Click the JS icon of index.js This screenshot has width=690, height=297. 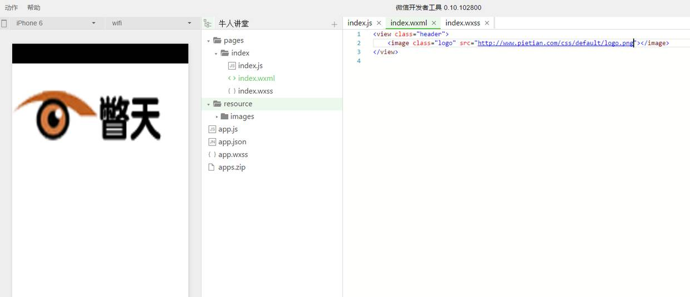pos(232,66)
